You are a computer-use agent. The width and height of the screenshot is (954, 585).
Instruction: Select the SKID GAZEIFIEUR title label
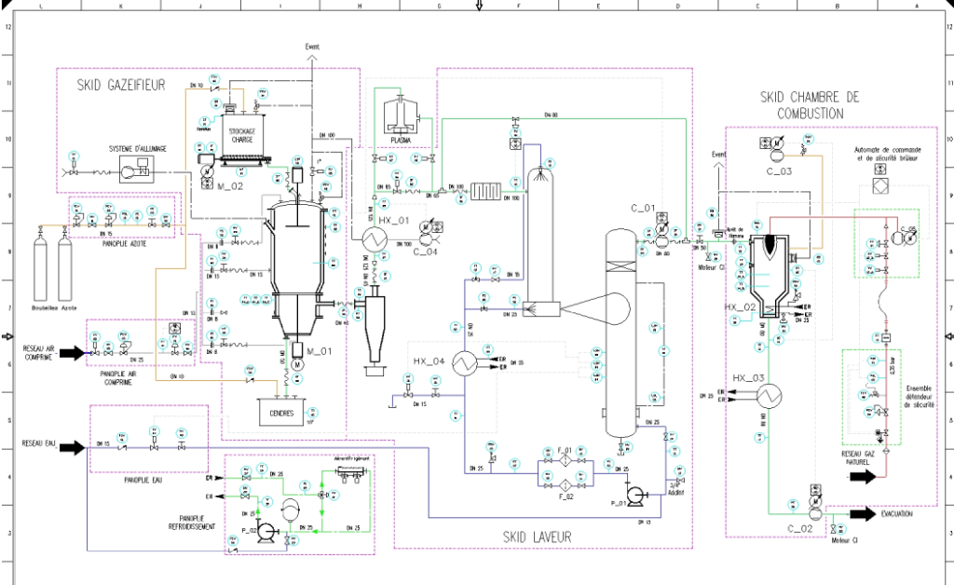(121, 86)
